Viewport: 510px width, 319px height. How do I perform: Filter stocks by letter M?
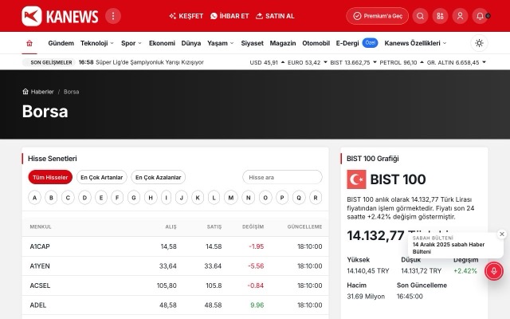[x=231, y=198]
